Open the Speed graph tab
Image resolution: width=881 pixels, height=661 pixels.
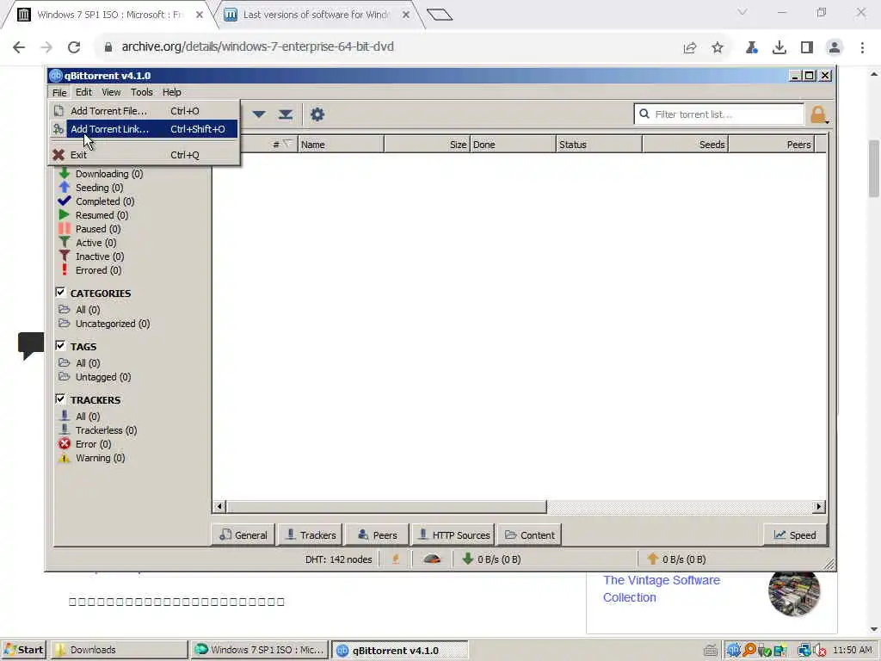coord(795,535)
